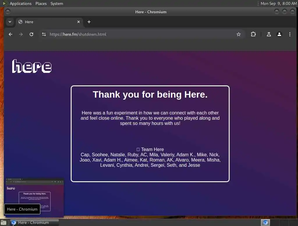The height and width of the screenshot is (226, 298).
Task: Open the Applications menu
Action: [x=21, y=3]
